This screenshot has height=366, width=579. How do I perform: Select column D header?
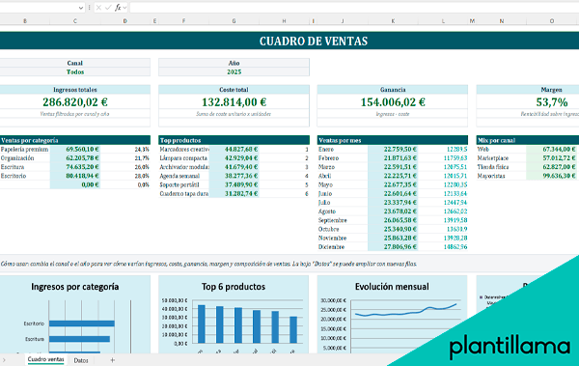coord(125,21)
